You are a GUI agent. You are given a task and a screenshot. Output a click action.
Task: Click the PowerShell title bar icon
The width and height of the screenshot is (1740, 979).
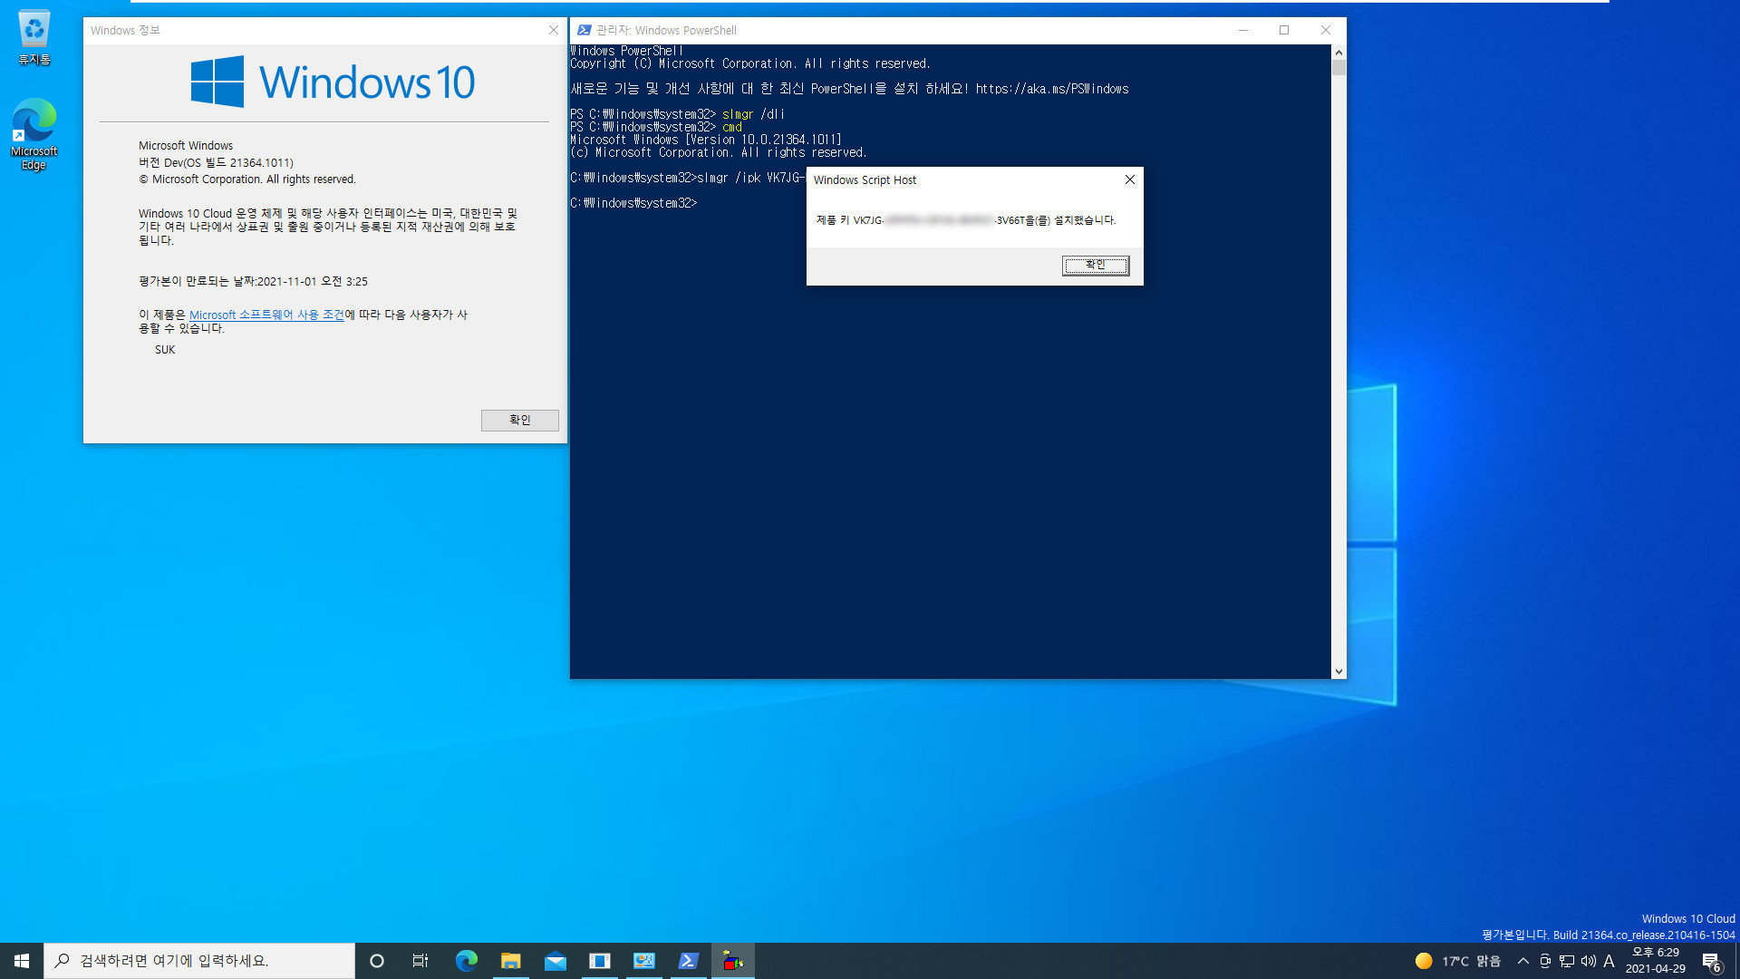click(585, 30)
